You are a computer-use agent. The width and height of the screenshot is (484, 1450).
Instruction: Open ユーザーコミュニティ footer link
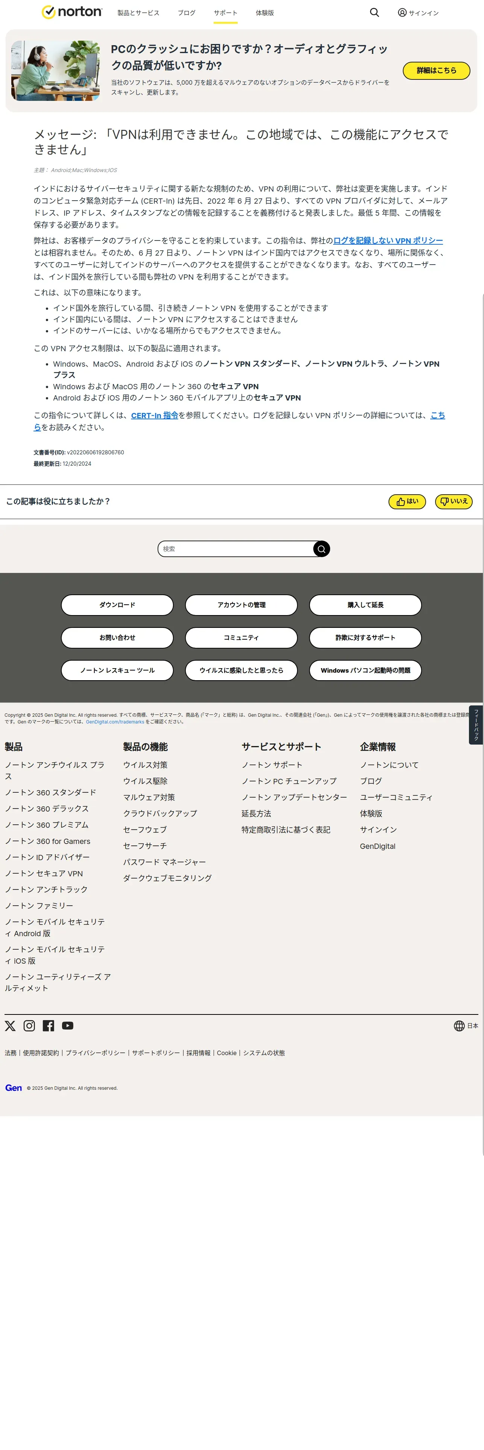tap(396, 798)
